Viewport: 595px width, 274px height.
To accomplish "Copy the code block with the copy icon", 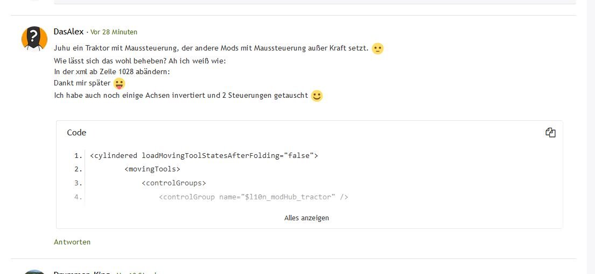I will [x=550, y=133].
